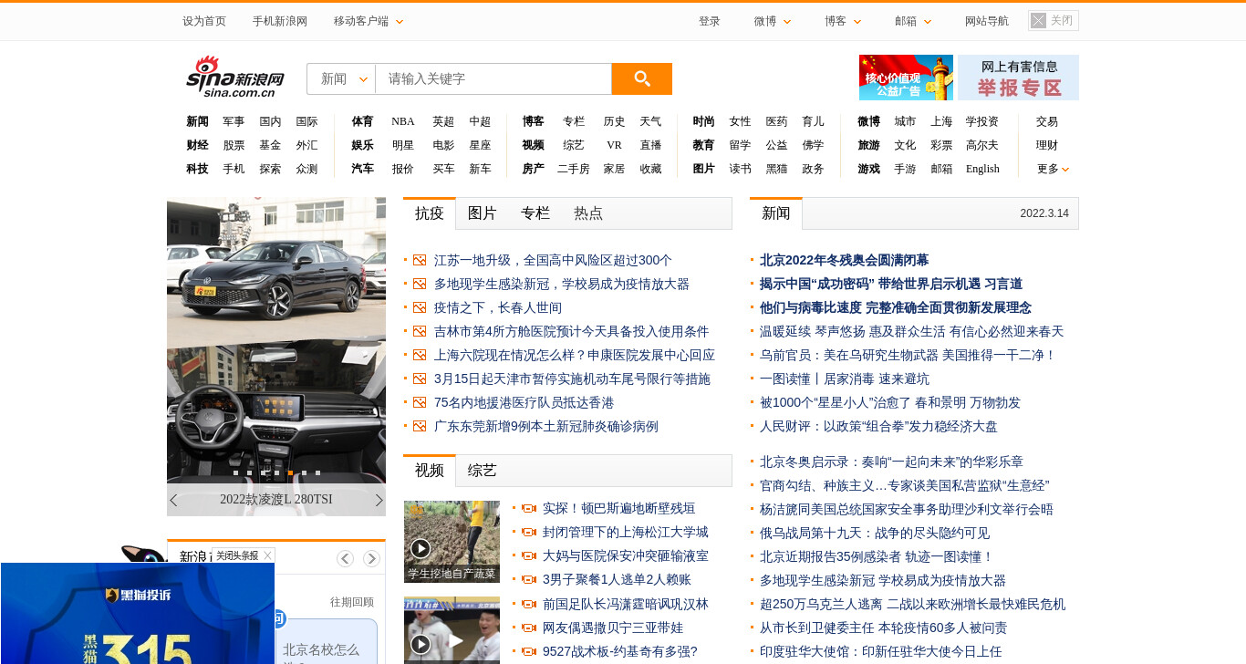
Task: Close the headline banner via 关闭头条报
Action: [x=243, y=555]
